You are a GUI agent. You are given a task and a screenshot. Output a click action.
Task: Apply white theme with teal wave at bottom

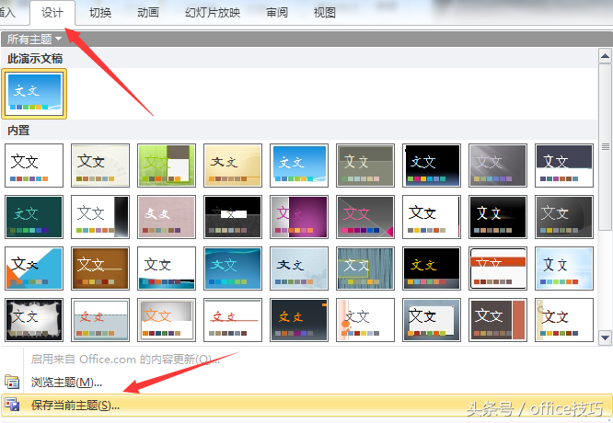tap(167, 269)
